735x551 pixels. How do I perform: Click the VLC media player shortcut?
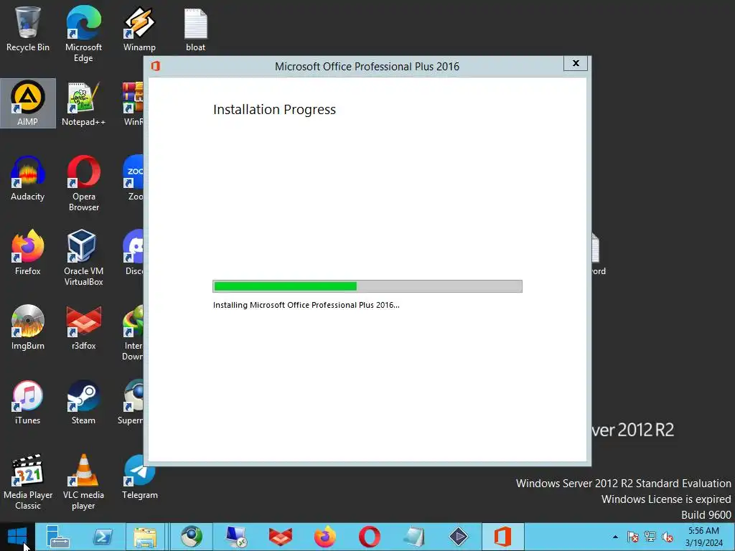[83, 481]
